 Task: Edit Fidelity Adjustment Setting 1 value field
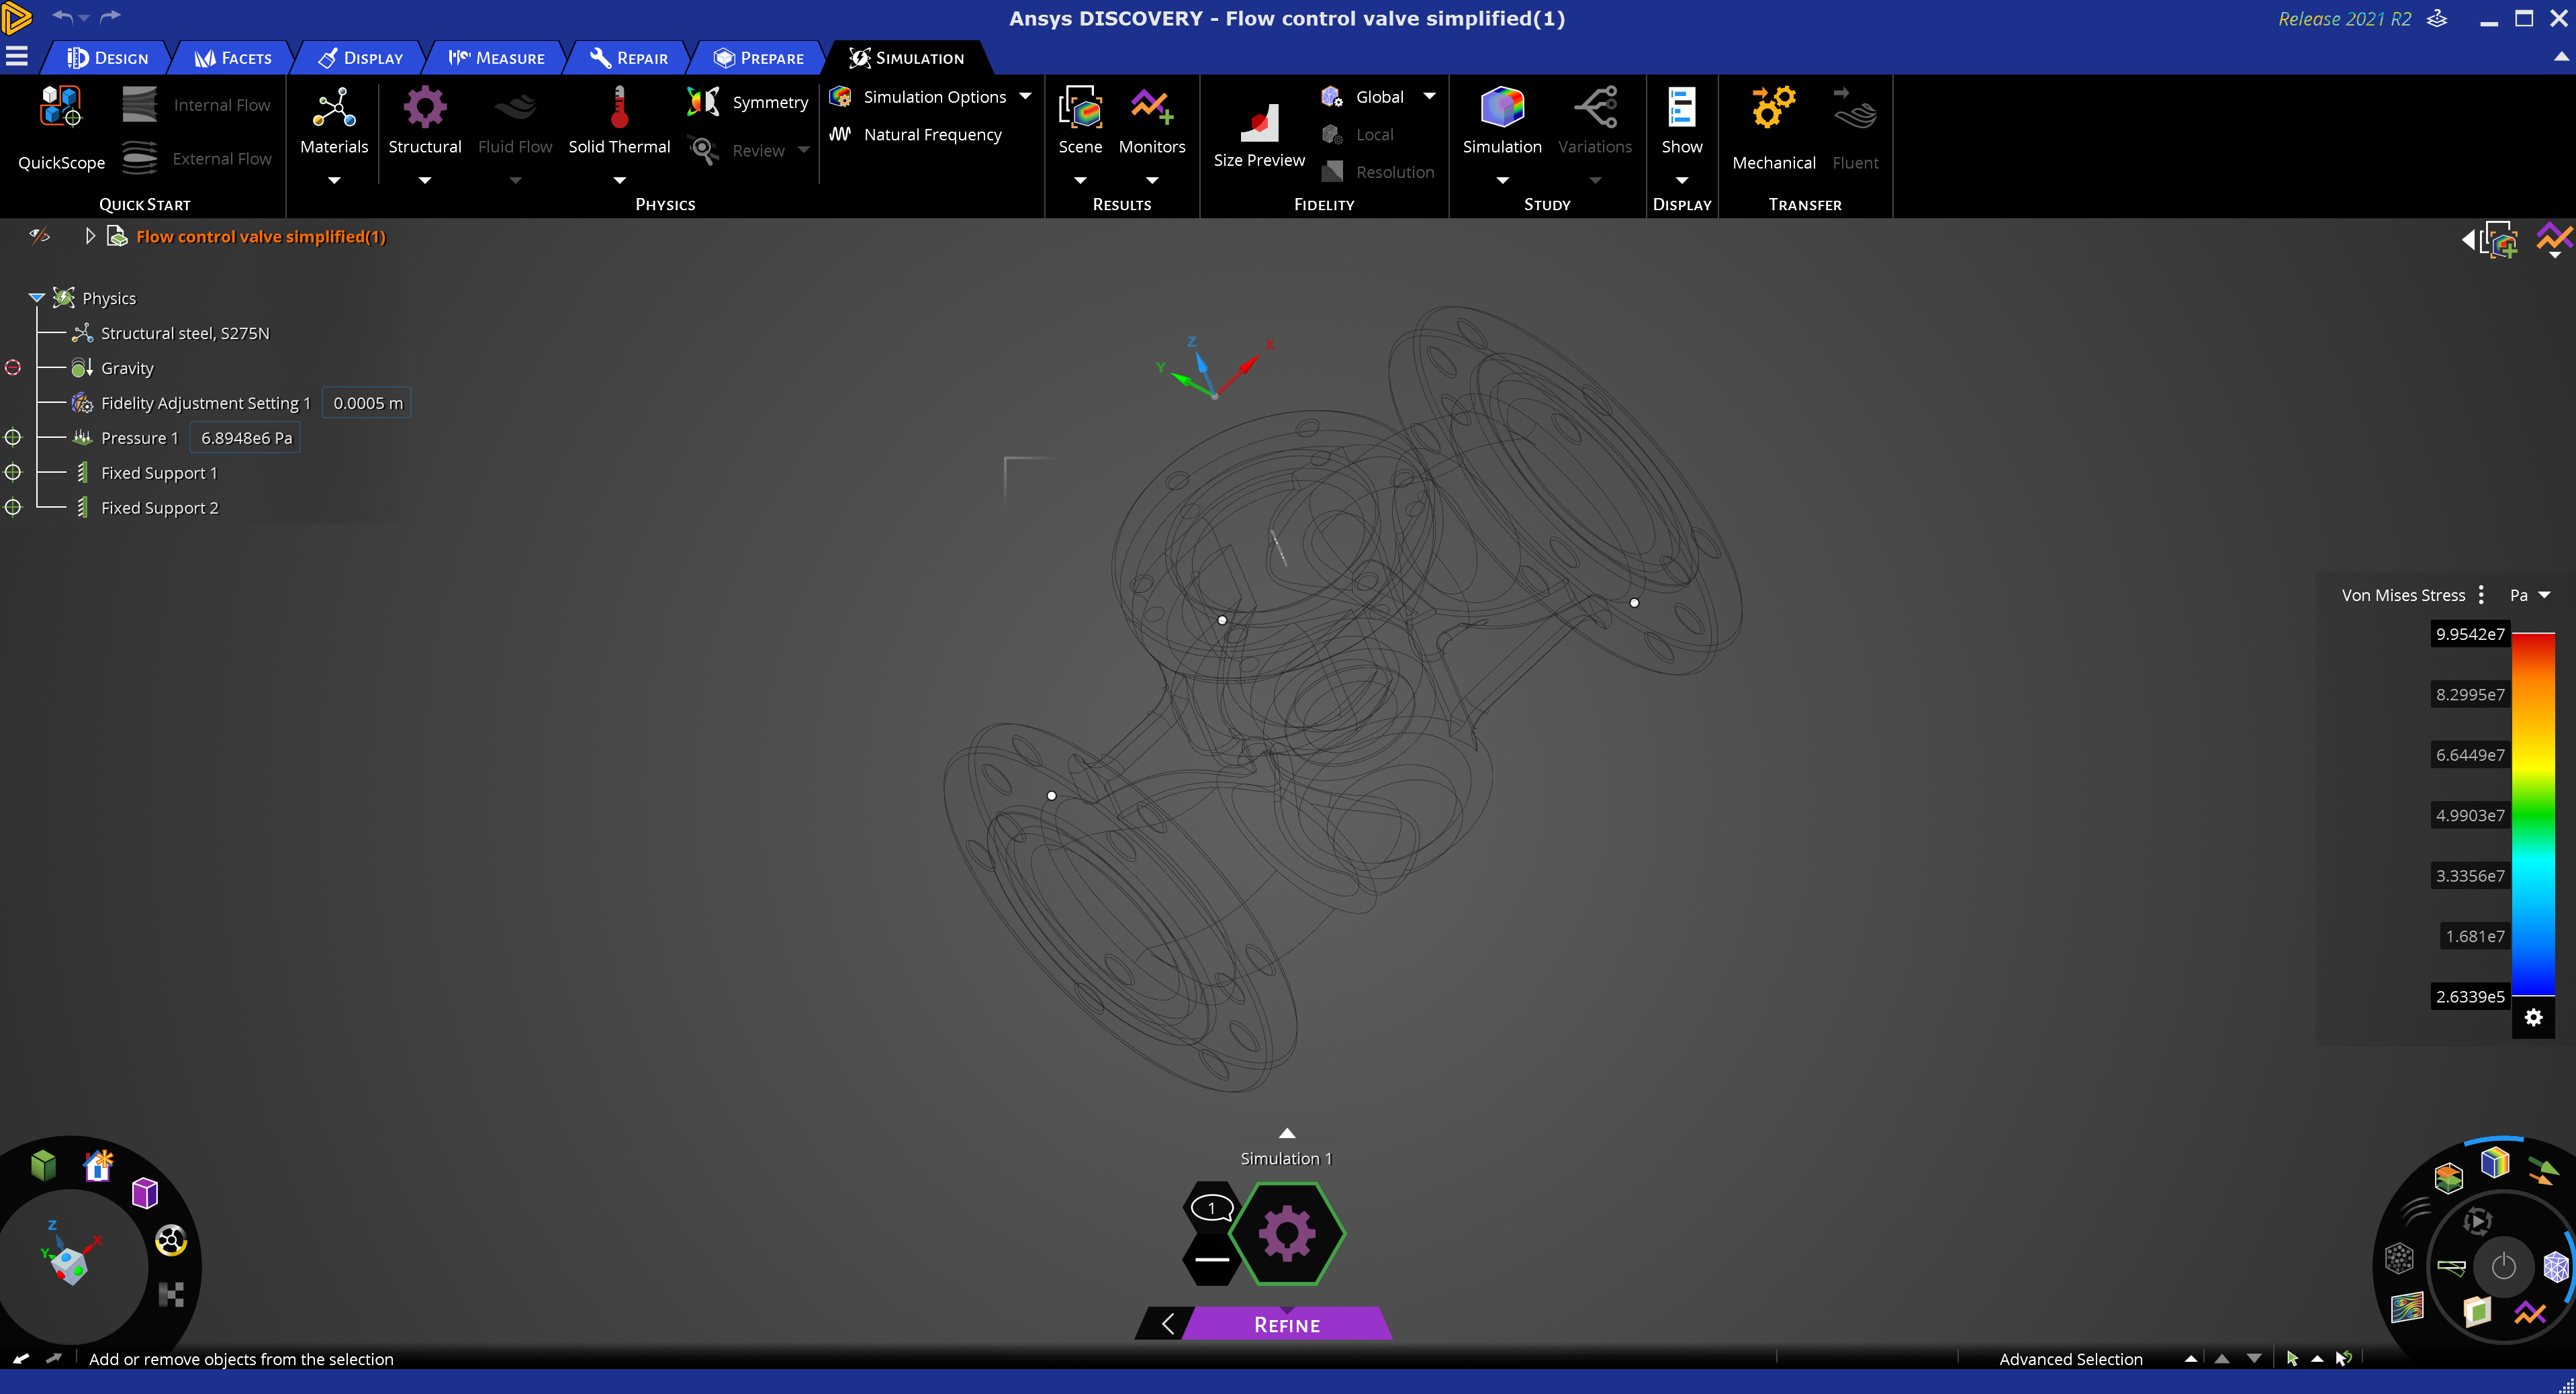(367, 403)
